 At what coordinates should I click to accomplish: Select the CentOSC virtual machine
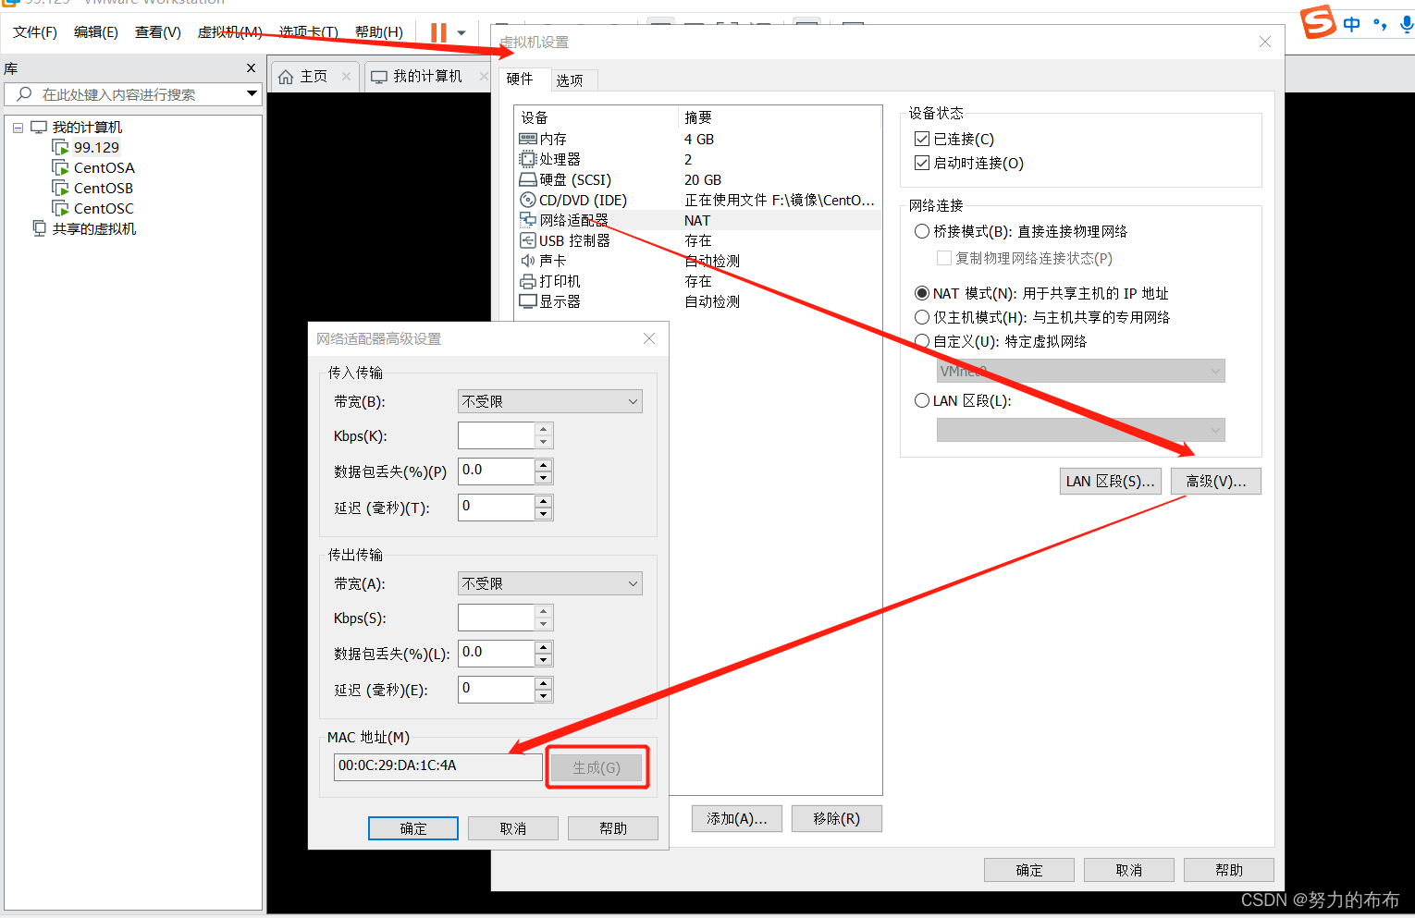click(104, 209)
